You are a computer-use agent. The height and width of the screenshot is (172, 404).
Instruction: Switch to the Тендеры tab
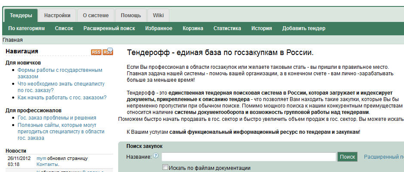click(x=21, y=15)
